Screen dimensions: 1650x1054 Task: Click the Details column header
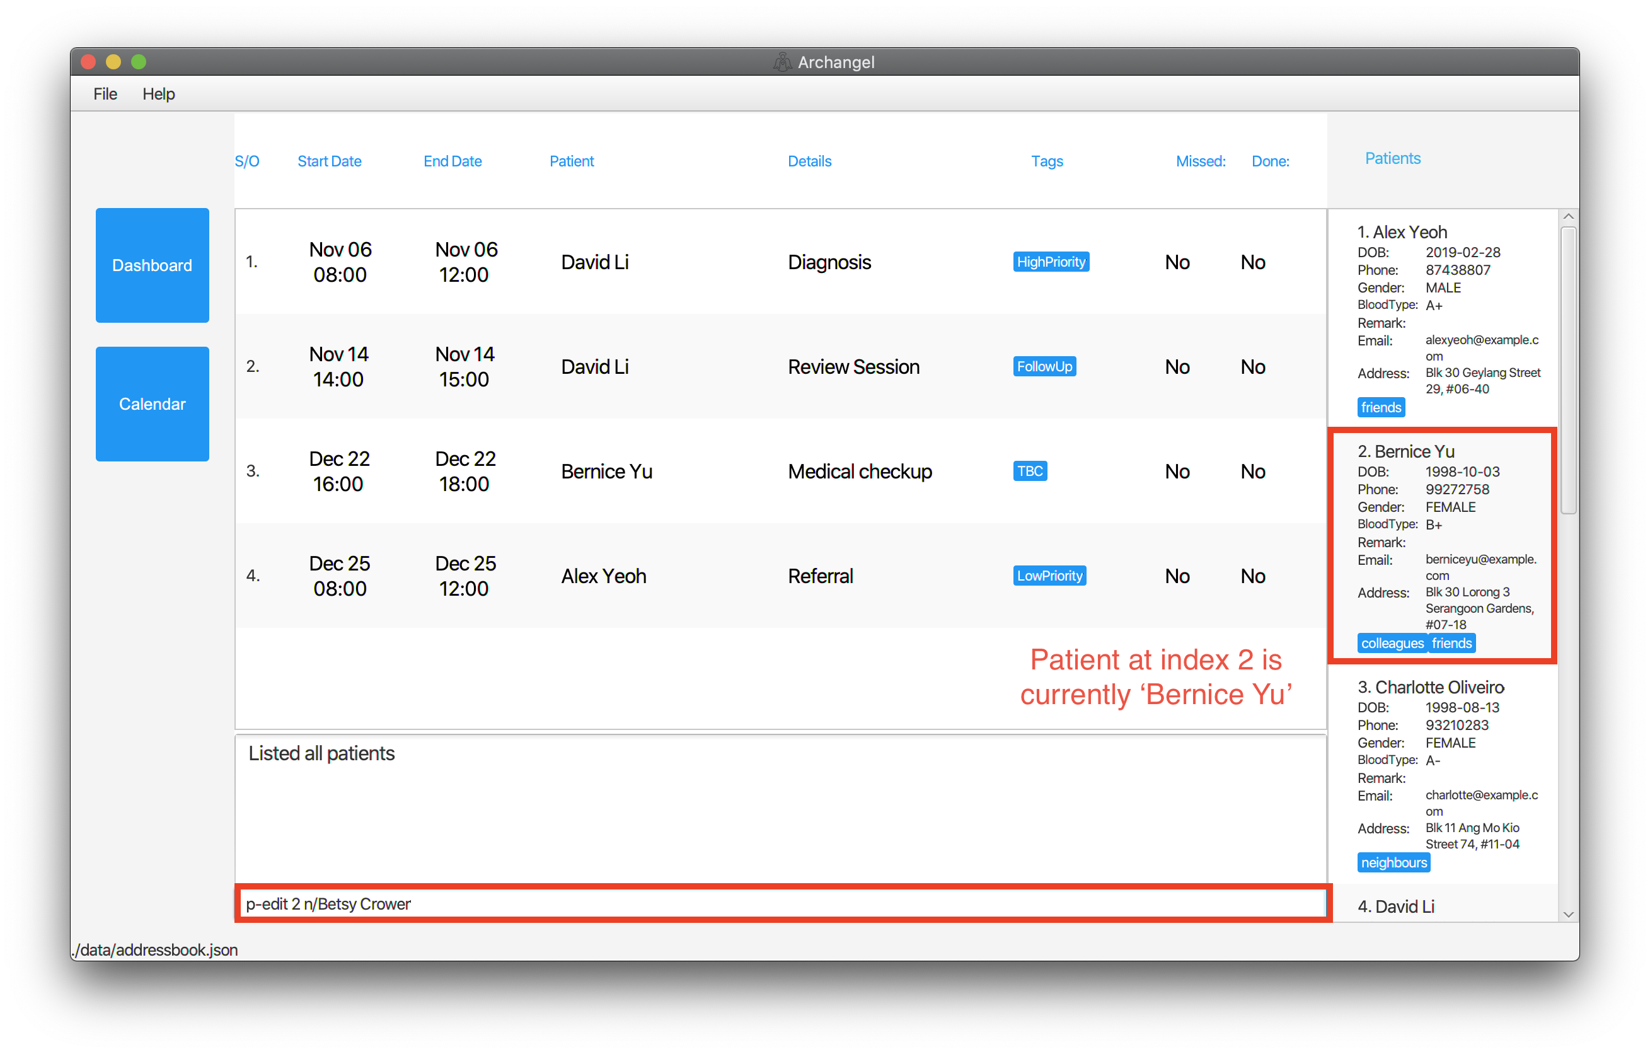809,161
